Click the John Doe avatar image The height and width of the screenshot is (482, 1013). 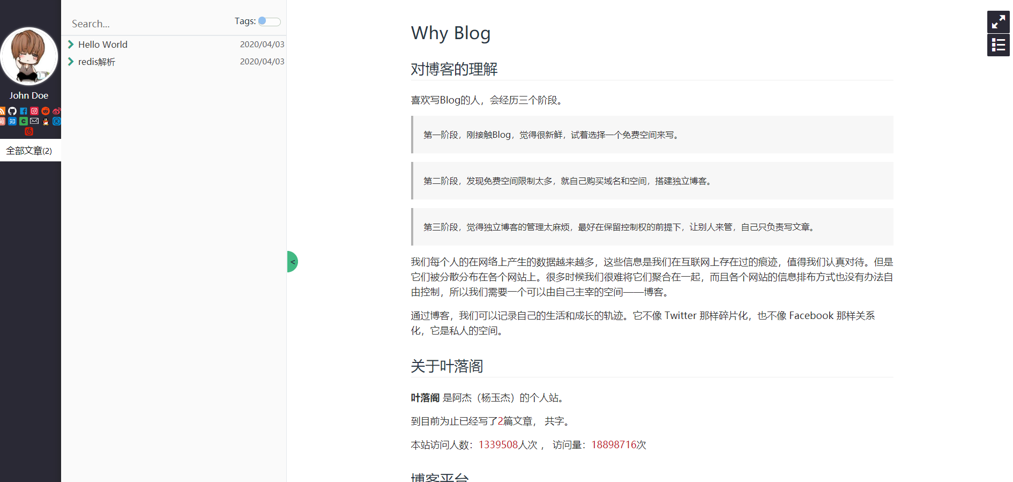(29, 56)
